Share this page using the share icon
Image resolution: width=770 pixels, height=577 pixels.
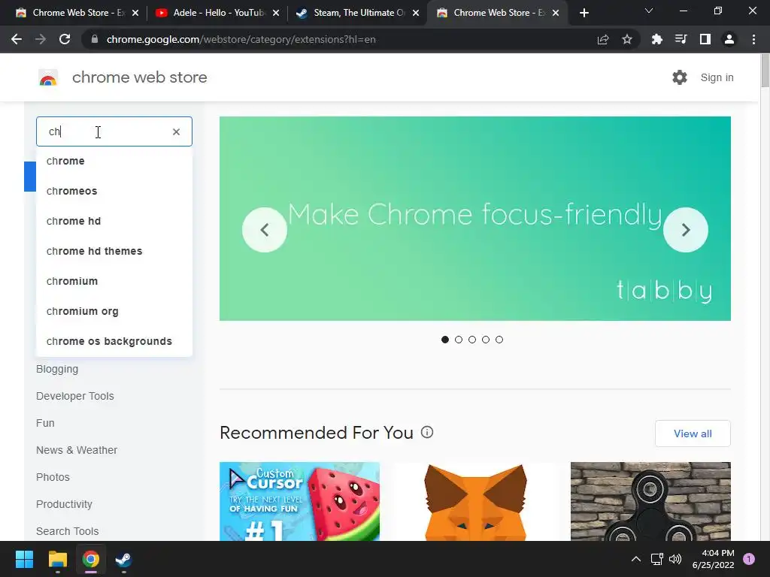(603, 39)
